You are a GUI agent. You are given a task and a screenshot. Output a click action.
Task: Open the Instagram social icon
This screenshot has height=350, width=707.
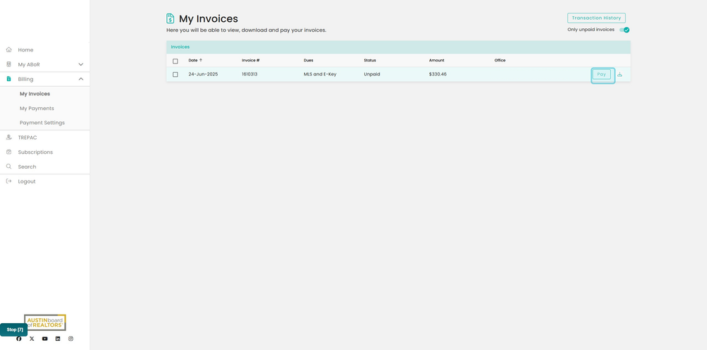(71, 339)
